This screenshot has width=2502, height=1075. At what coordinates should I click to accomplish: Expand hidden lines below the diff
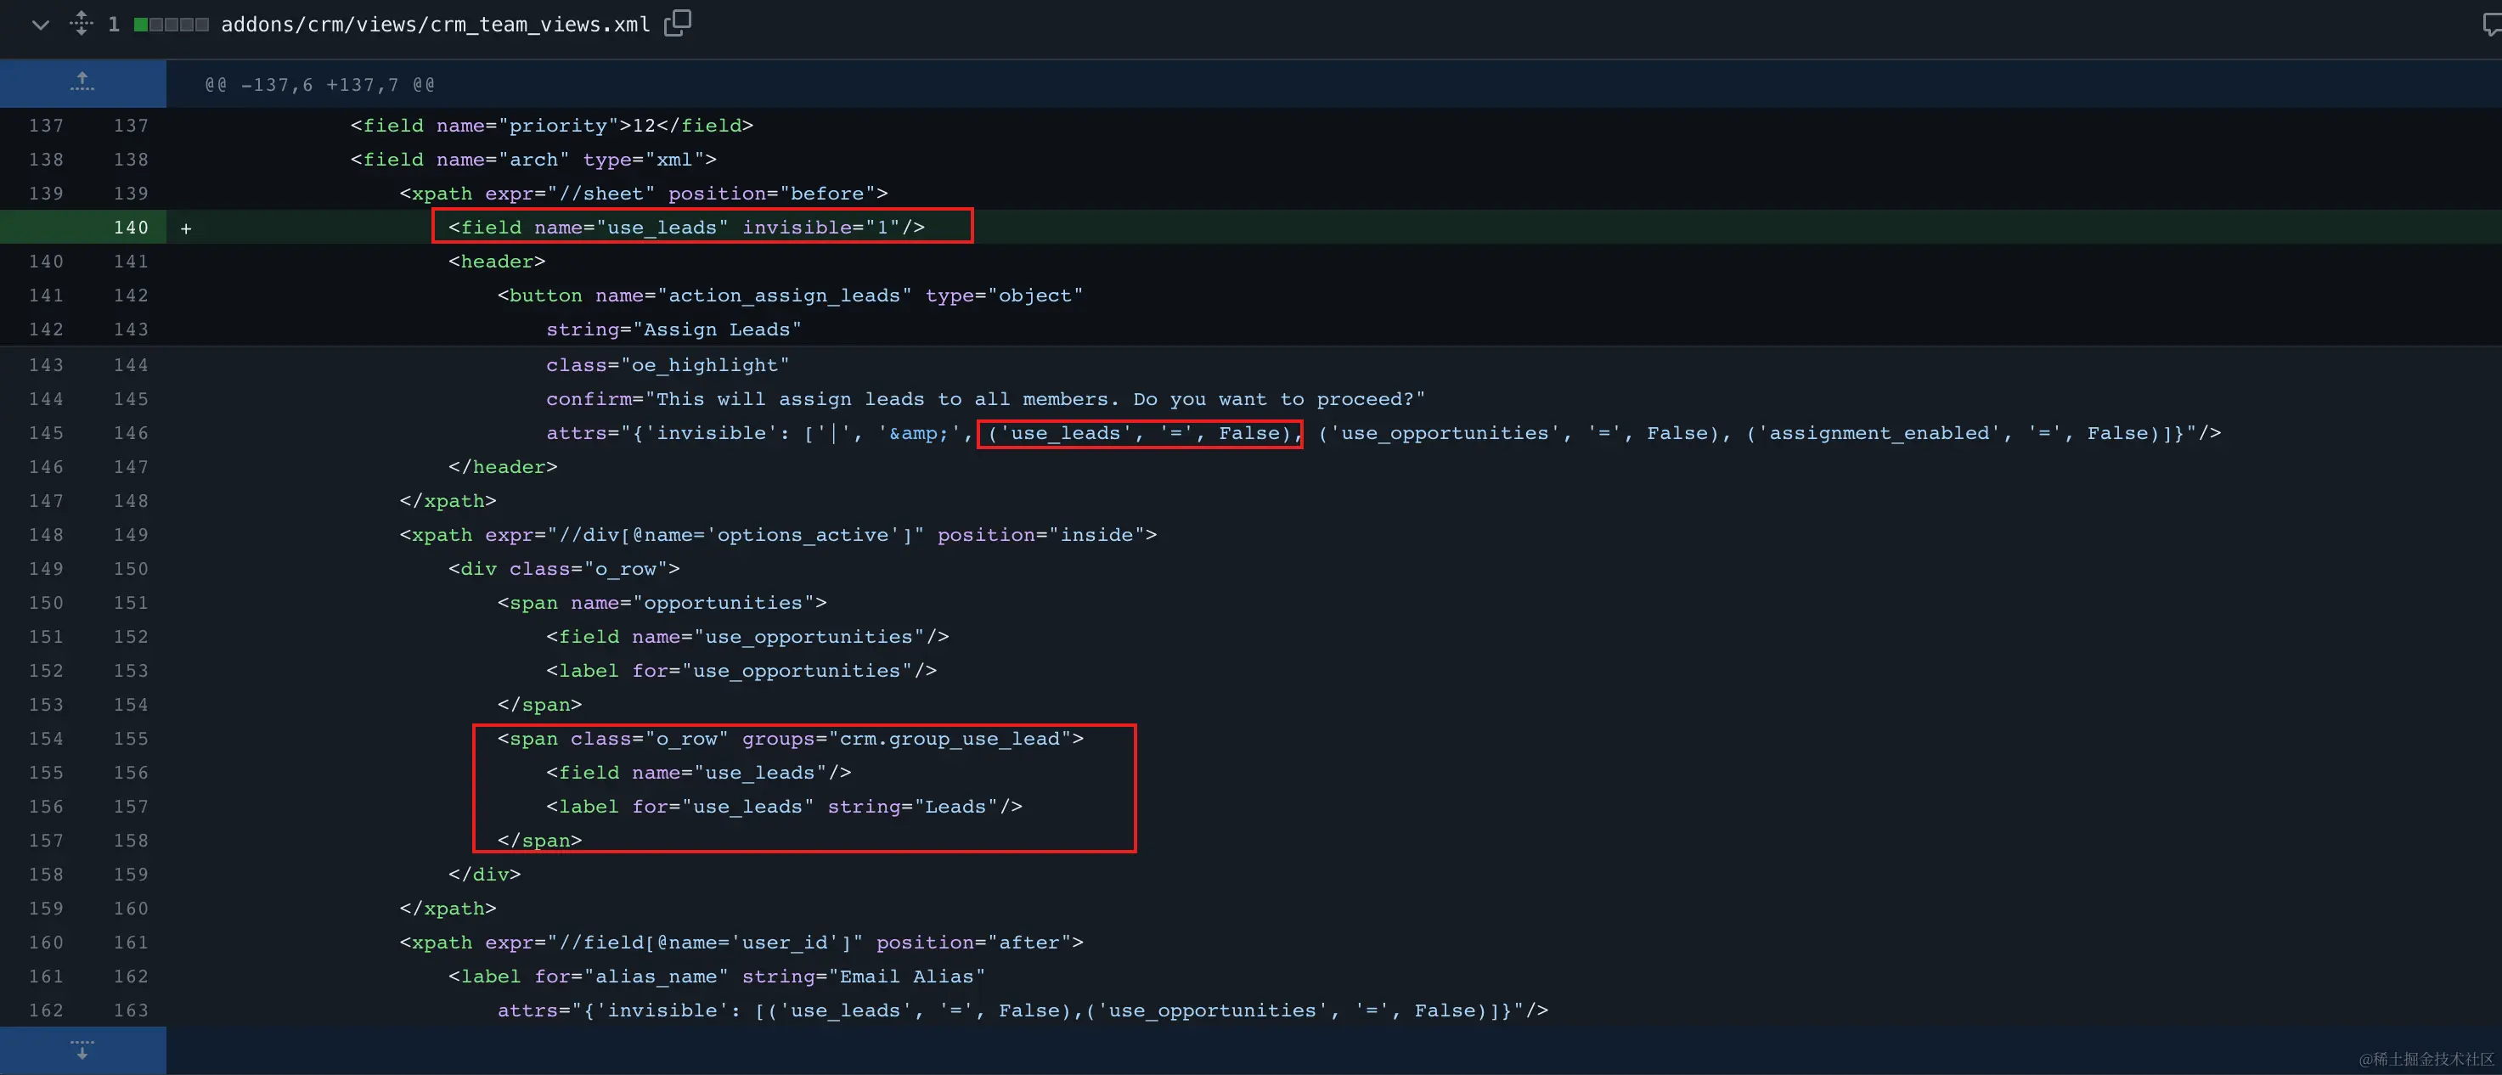click(82, 1050)
